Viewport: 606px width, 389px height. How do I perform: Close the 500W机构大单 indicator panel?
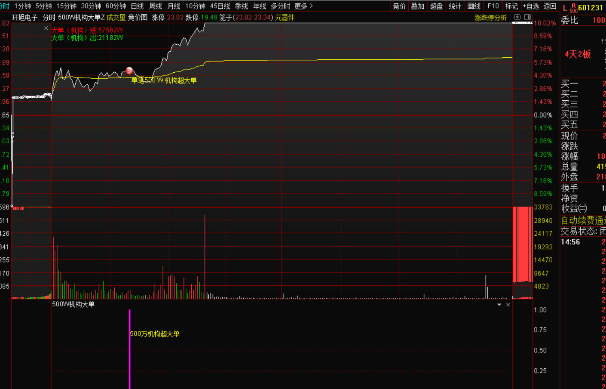(508, 305)
